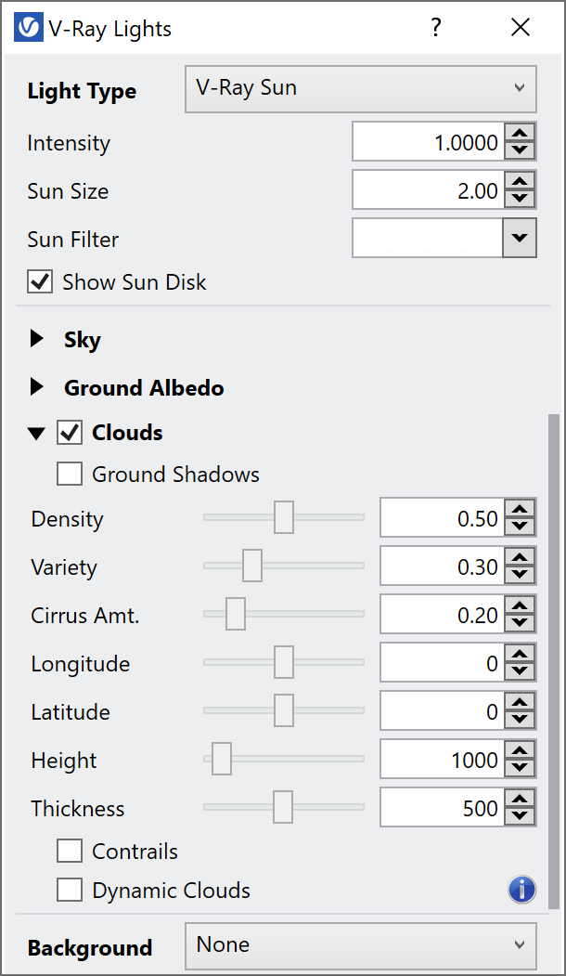Viewport: 566px width, 976px height.
Task: Enable Ground Shadows checkbox
Action: (70, 474)
